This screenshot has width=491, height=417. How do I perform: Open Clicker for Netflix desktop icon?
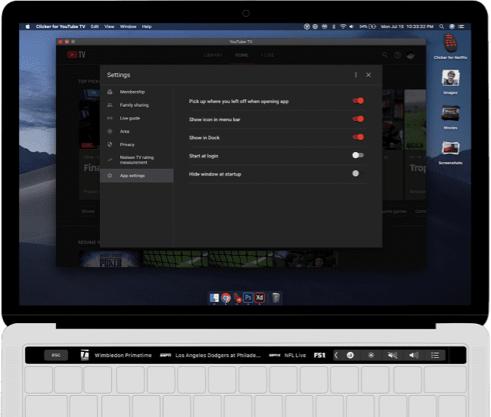coord(450,46)
